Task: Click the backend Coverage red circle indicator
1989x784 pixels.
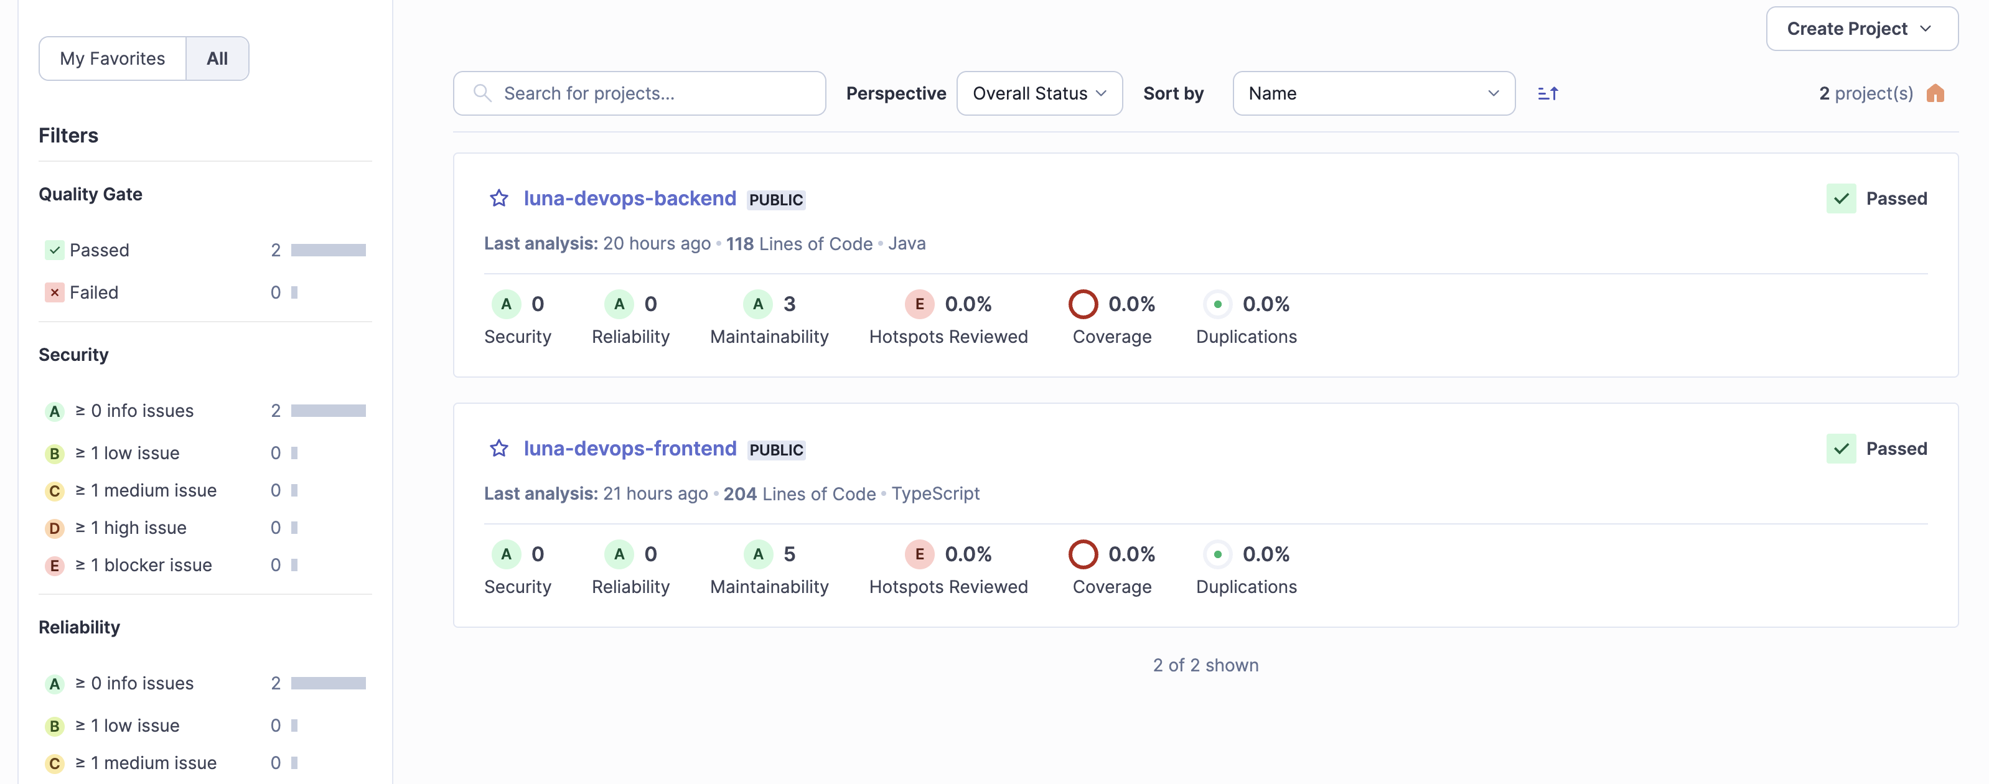Action: 1082,304
